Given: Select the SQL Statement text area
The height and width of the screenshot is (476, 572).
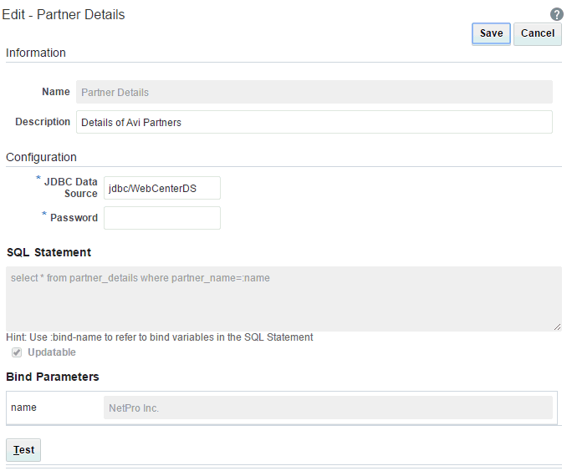Looking at the screenshot, I should click(x=283, y=299).
